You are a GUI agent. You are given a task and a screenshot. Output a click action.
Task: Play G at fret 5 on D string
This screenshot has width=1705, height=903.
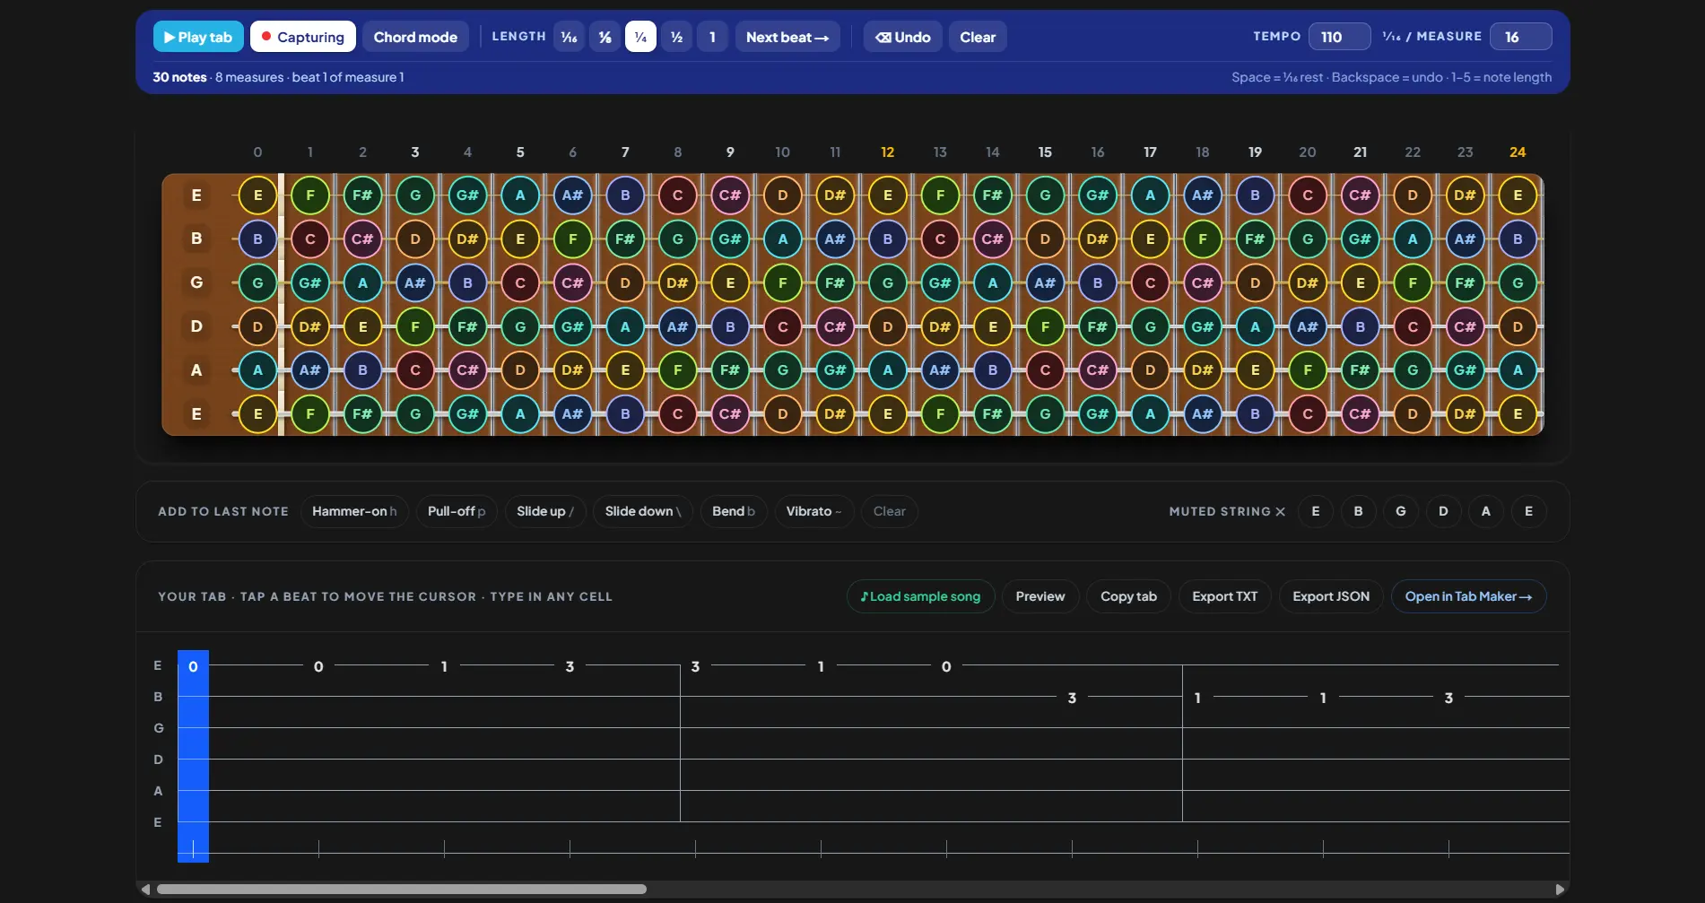point(520,326)
